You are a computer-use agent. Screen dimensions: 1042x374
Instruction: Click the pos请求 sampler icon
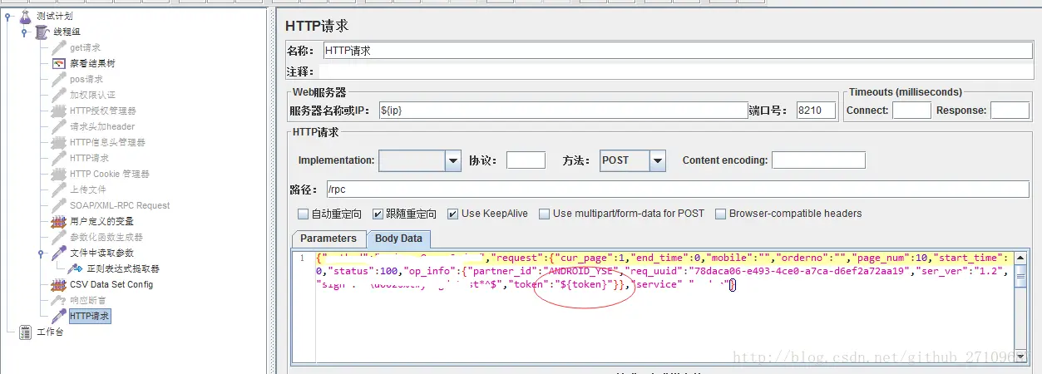click(59, 79)
